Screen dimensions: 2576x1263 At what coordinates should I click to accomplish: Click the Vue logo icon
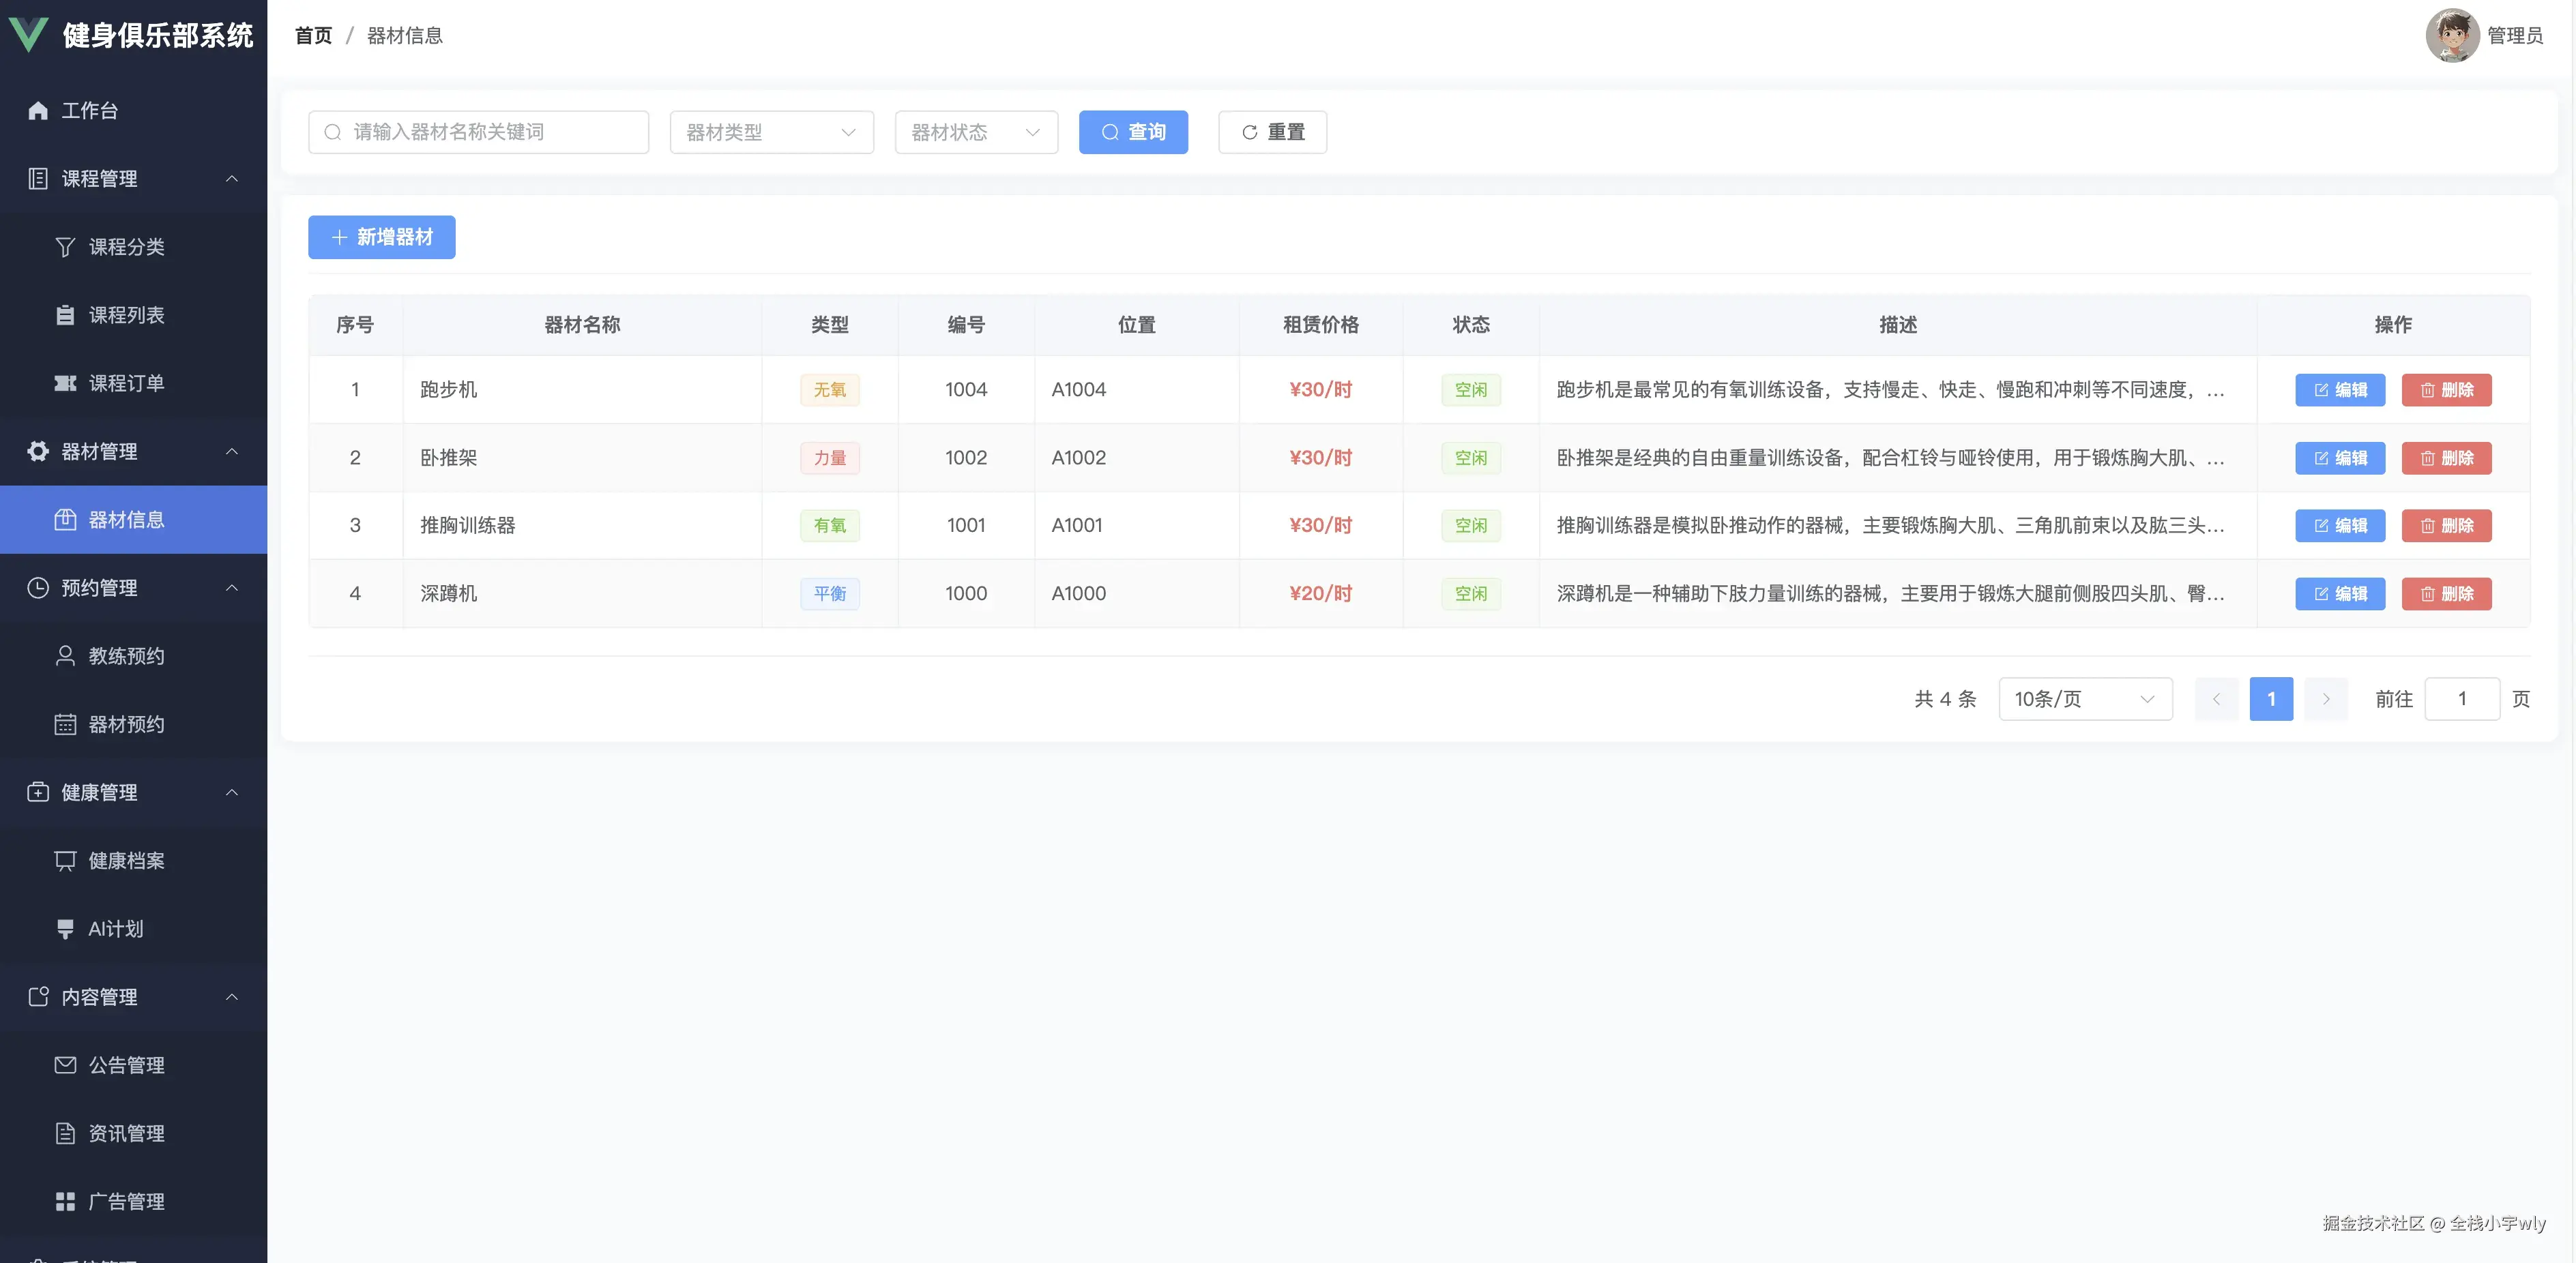(28, 35)
